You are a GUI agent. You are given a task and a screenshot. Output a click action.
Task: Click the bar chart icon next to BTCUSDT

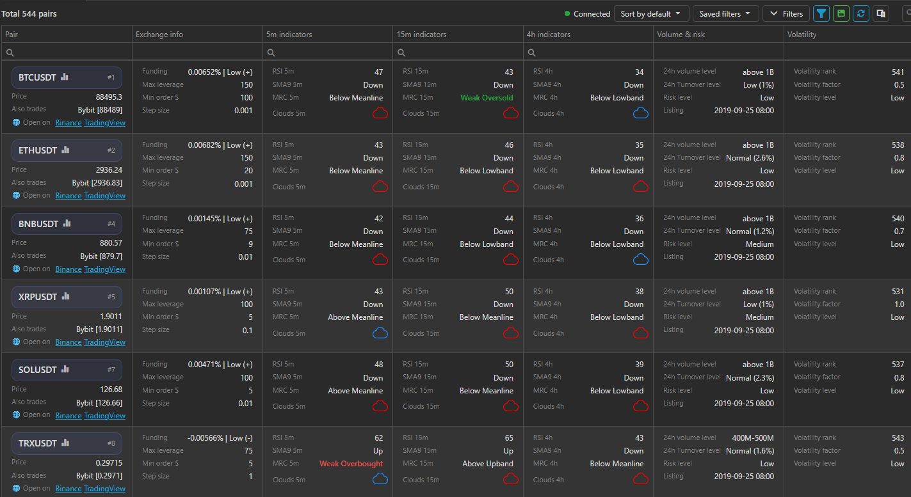point(64,77)
